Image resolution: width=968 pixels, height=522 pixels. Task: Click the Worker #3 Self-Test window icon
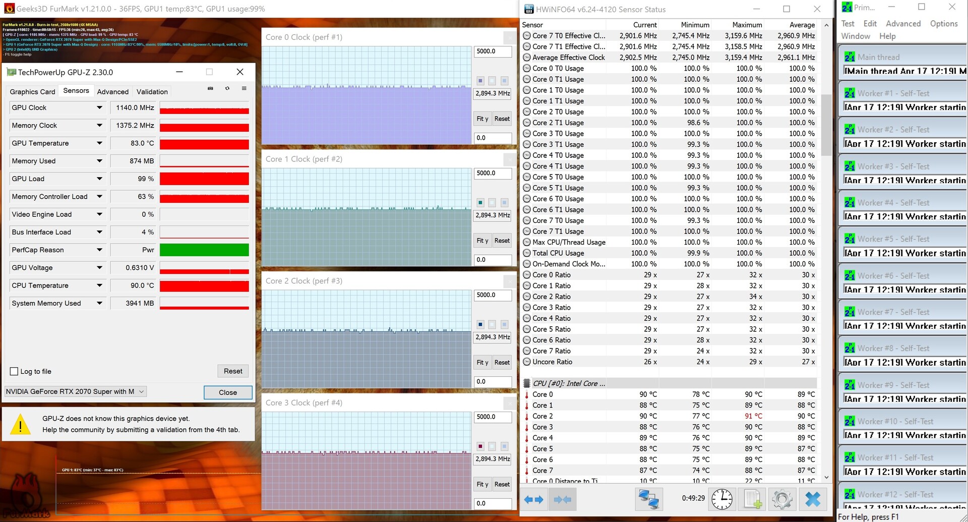850,166
